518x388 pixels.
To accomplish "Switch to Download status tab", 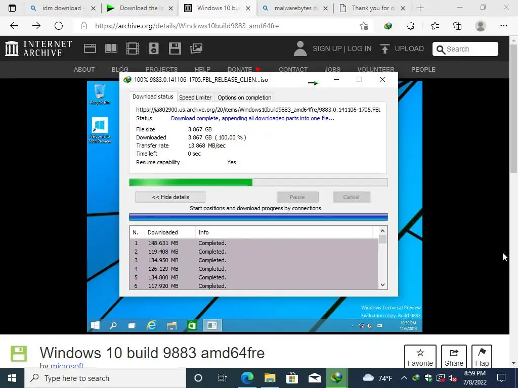I will (x=153, y=96).
